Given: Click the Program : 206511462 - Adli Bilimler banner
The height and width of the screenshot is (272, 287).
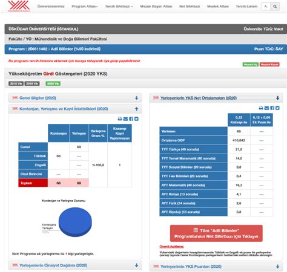Looking at the screenshot, I should (x=146, y=49).
